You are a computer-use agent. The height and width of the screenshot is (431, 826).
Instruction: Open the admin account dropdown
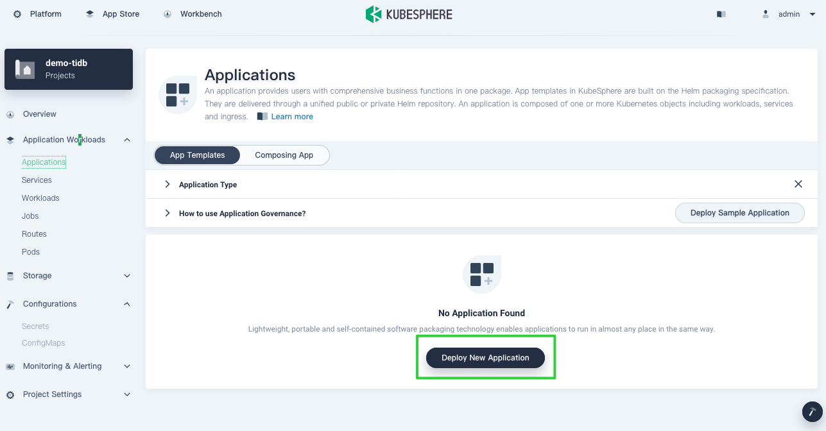point(788,13)
